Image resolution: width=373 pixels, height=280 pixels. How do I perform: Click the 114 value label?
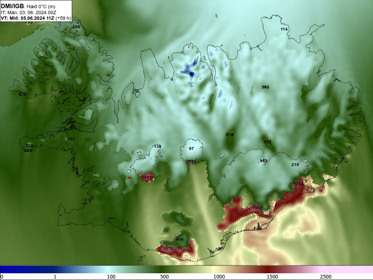tap(284, 29)
